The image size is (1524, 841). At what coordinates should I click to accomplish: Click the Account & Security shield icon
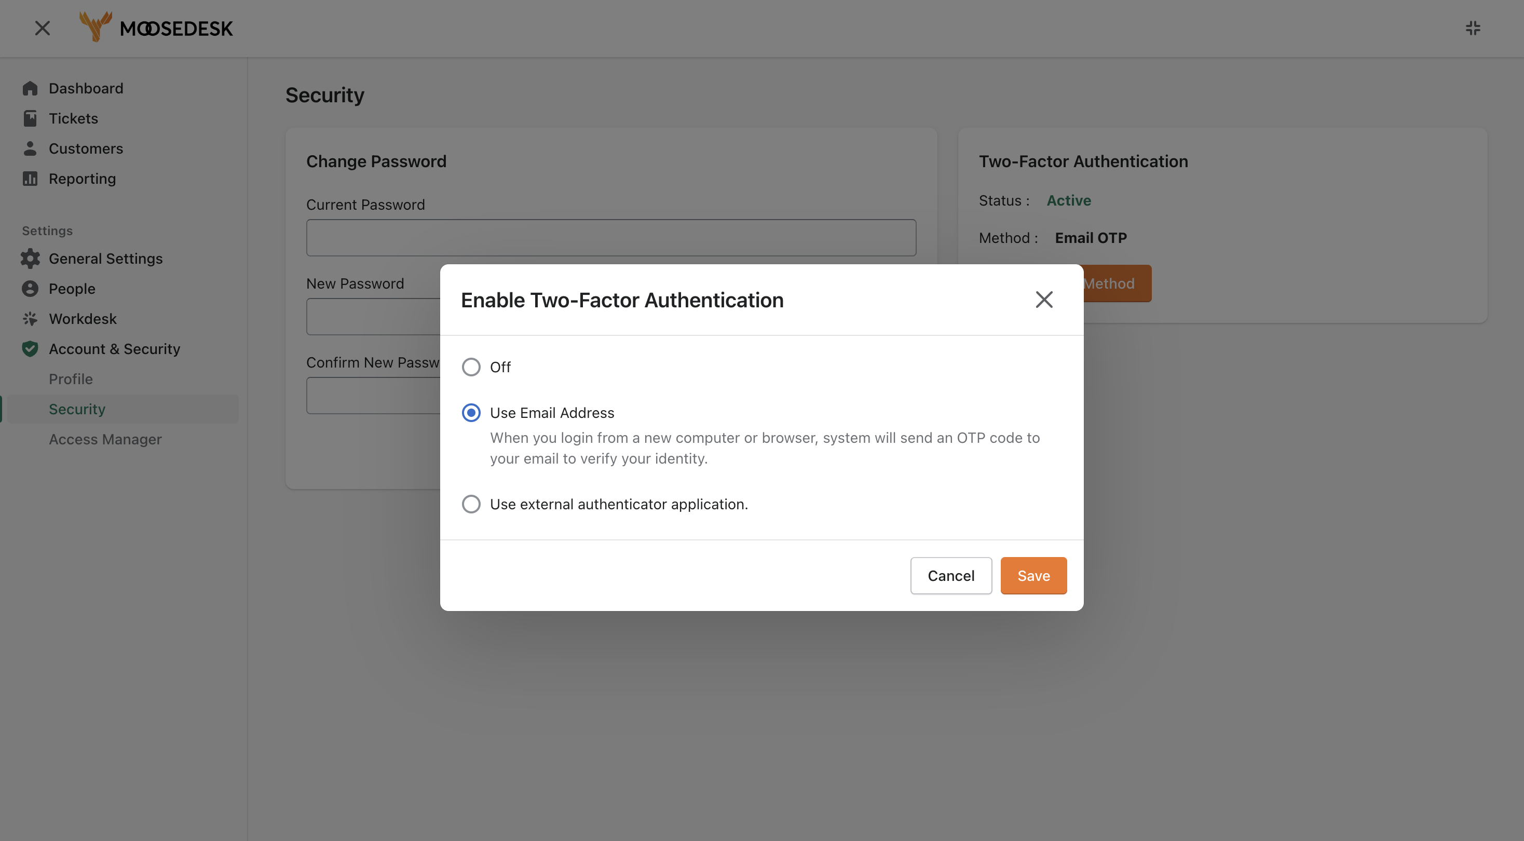coord(30,349)
